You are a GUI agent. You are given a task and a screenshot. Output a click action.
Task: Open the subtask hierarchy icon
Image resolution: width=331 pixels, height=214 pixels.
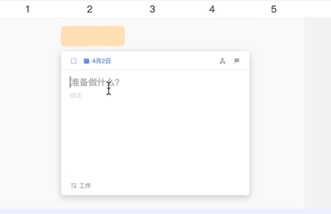(222, 61)
